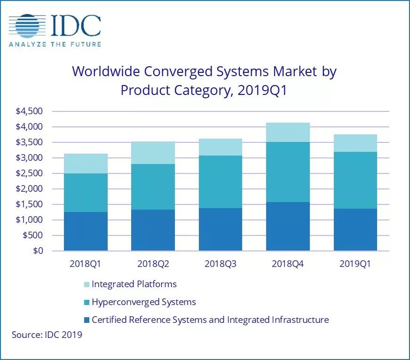This screenshot has height=360, width=410.
Task: Click the $4,500 y-axis label
Action: point(29,111)
